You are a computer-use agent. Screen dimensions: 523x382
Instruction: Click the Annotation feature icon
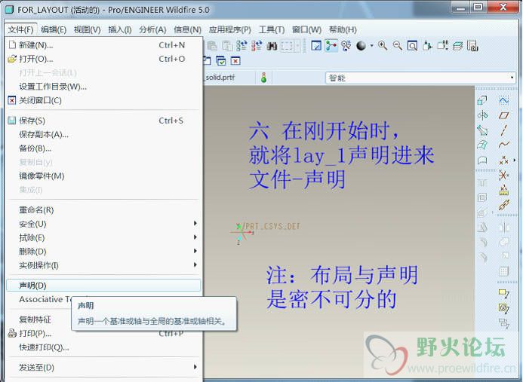pos(503,293)
